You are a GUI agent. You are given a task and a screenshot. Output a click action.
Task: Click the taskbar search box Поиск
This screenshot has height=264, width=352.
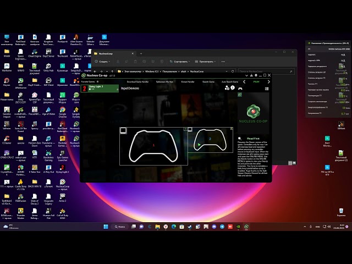pos(120,227)
